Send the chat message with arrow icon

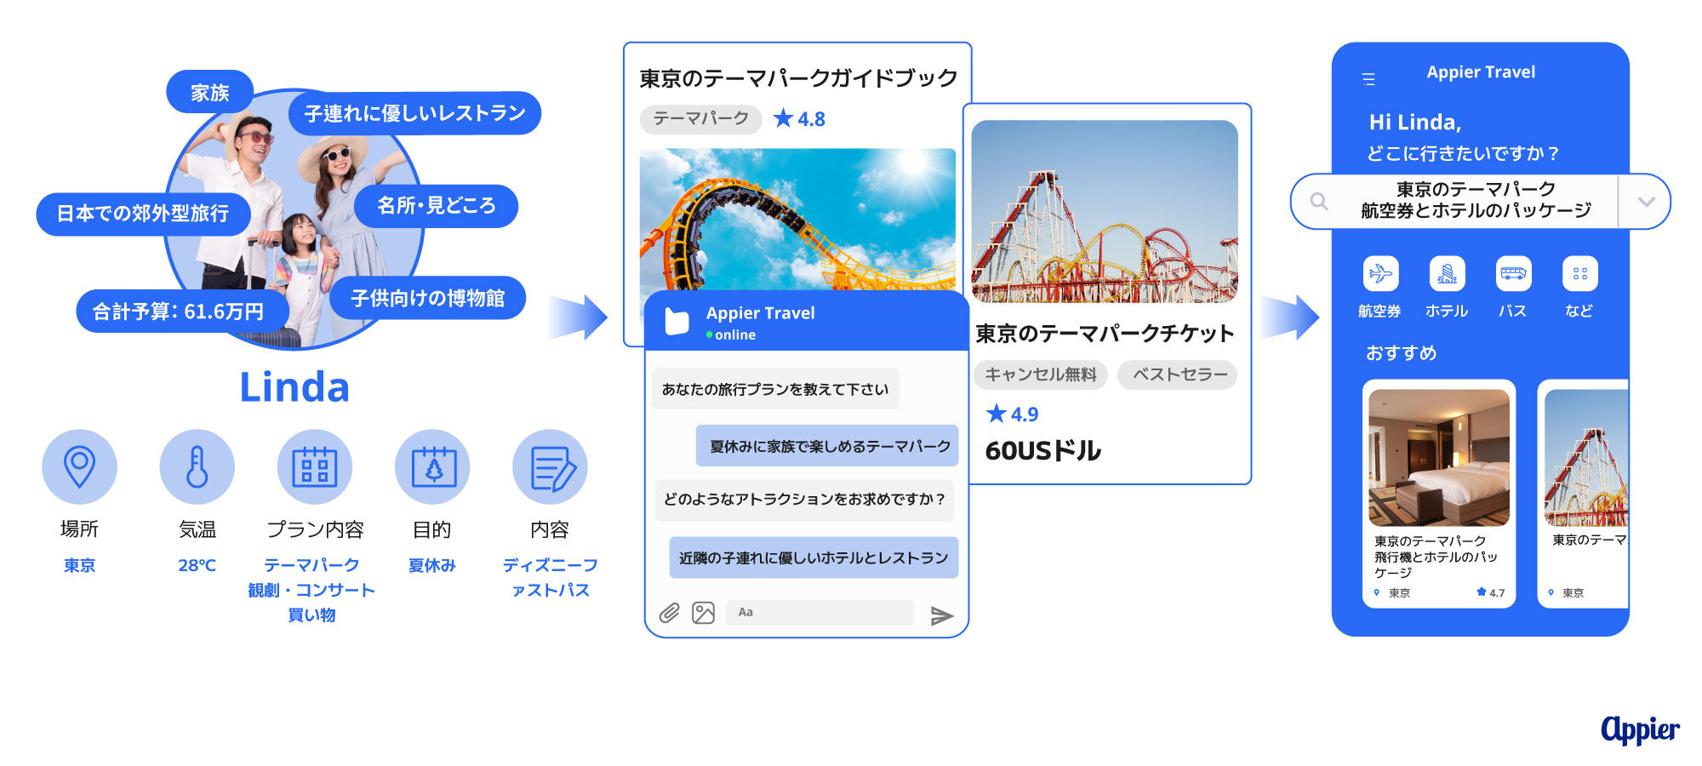click(941, 615)
